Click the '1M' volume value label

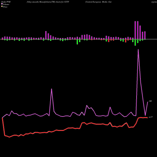click(150, 101)
